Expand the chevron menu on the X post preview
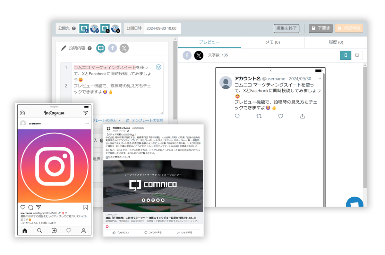Image resolution: width=385 pixels, height=255 pixels. tap(320, 79)
